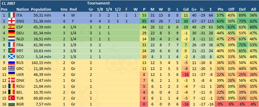Click the Germany flag in DEU row
The image size is (259, 107).
pyautogui.click(x=12, y=33)
